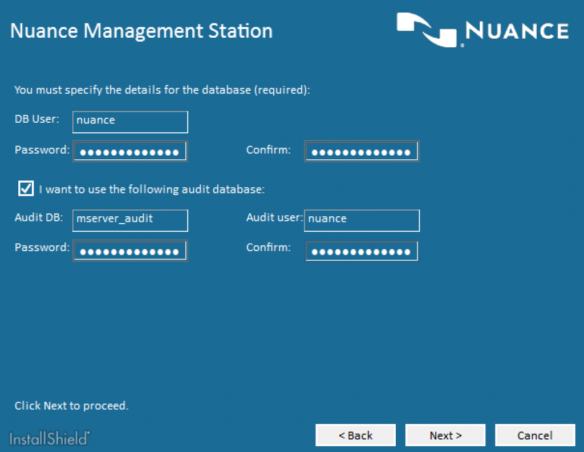The image size is (584, 452).
Task: Click the InstallShield branding text
Action: coord(48,438)
